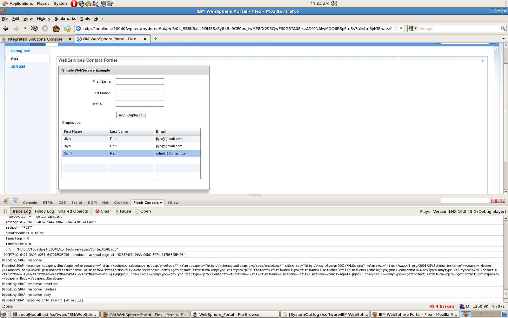Click the site identity icon in address bar
Viewport: 508px width, 318px height.
pos(78,28)
